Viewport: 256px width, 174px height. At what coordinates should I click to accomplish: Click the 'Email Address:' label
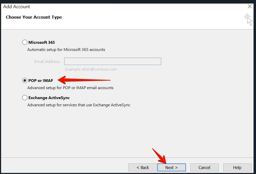[x=47, y=62]
